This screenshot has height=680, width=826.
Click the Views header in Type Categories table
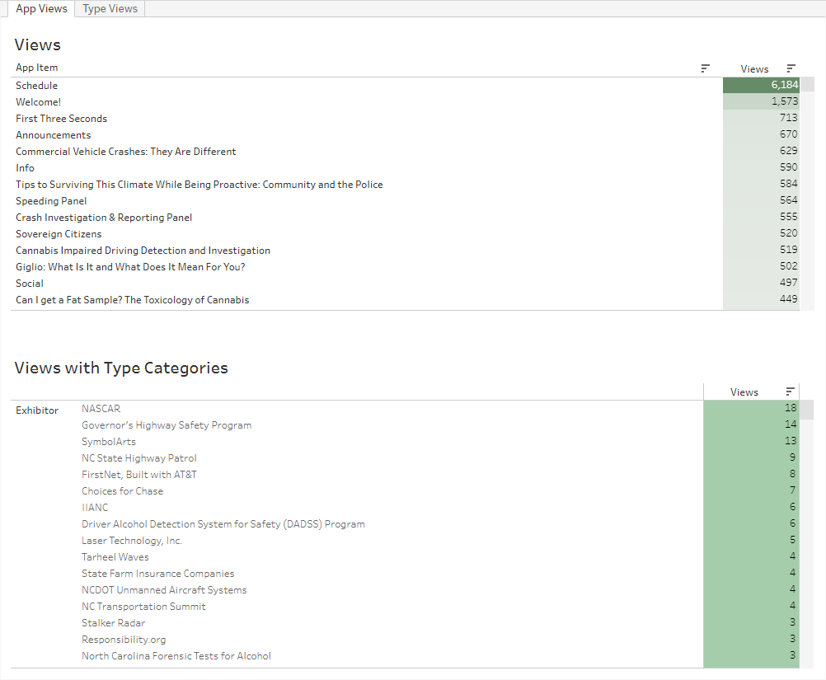pos(744,392)
